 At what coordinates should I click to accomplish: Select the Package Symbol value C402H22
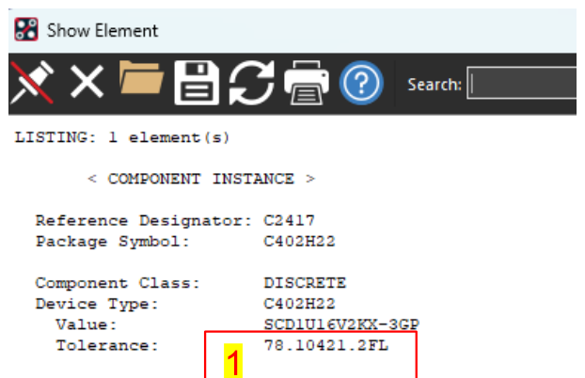point(299,241)
